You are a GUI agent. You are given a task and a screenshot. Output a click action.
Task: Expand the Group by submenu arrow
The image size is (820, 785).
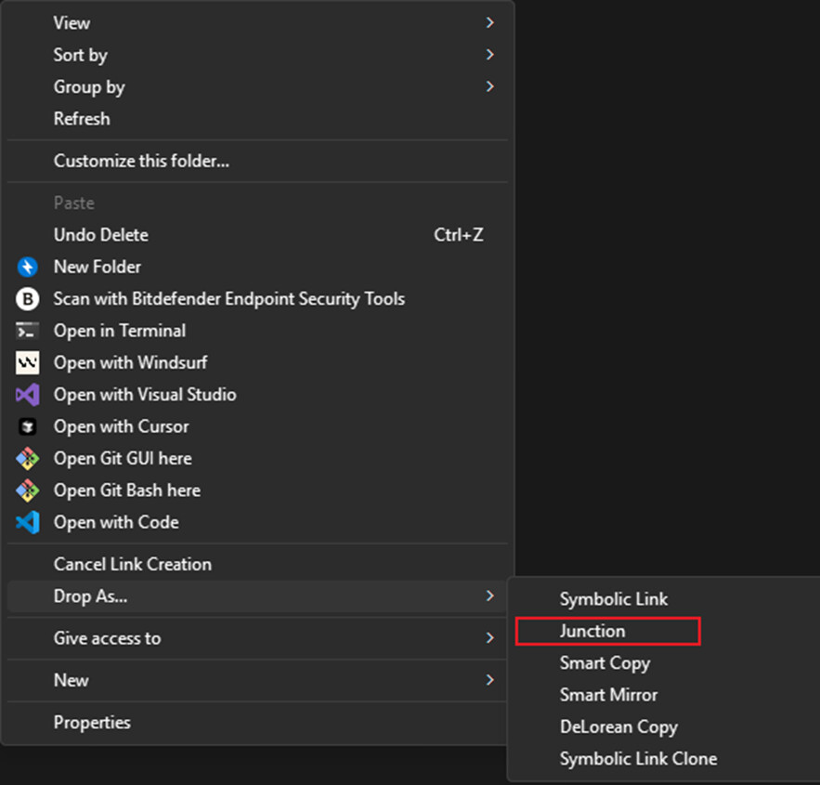pyautogui.click(x=489, y=86)
